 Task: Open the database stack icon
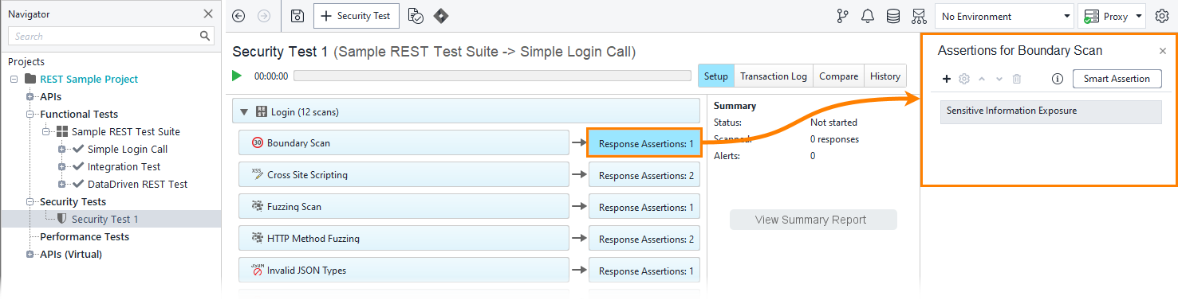pos(893,16)
